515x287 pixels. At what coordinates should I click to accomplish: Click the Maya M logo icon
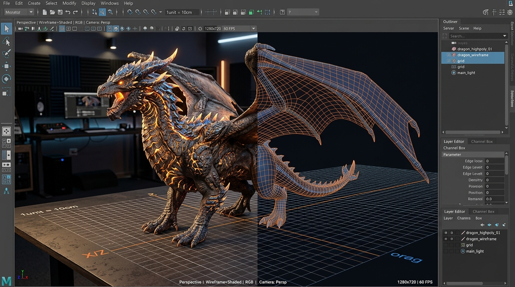[x=6, y=281]
